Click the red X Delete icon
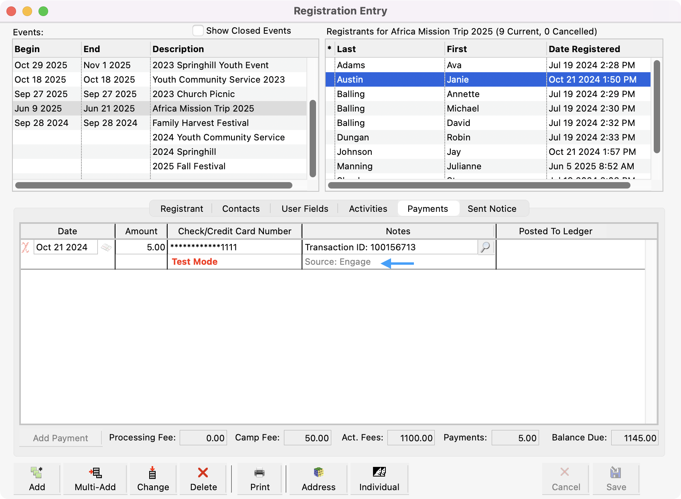 pyautogui.click(x=203, y=479)
